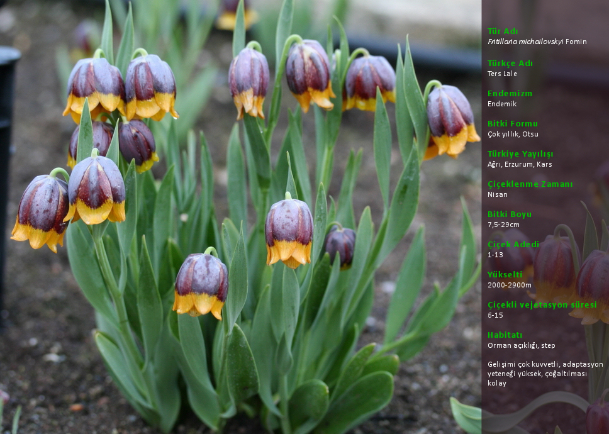The width and height of the screenshot is (609, 434).
Task: Click the 'Habitatı' heading
Action: (505, 335)
